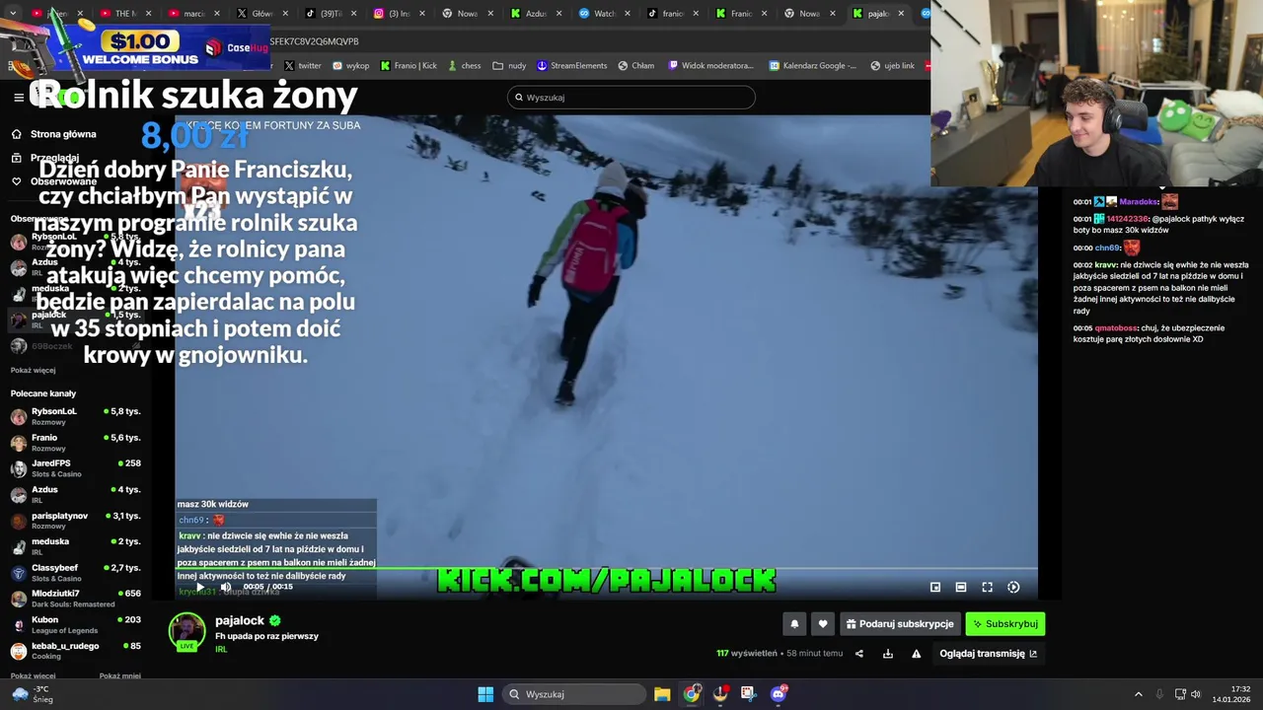
Task: Mute the clip using the volume icon
Action: pos(225,587)
